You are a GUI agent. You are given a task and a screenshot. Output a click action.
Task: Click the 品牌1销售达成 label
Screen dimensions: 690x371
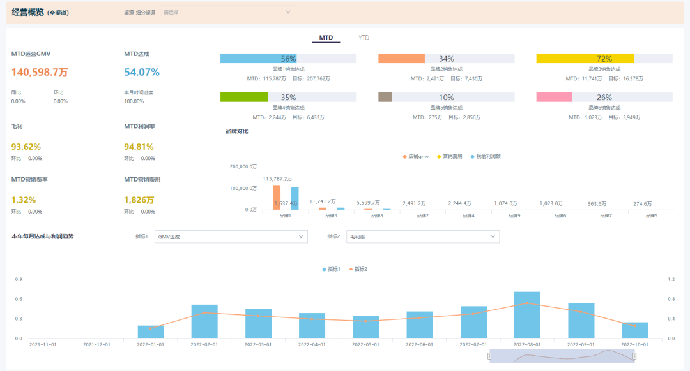[288, 69]
